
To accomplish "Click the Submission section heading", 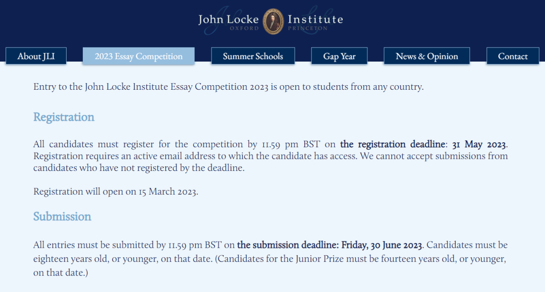I will [62, 216].
